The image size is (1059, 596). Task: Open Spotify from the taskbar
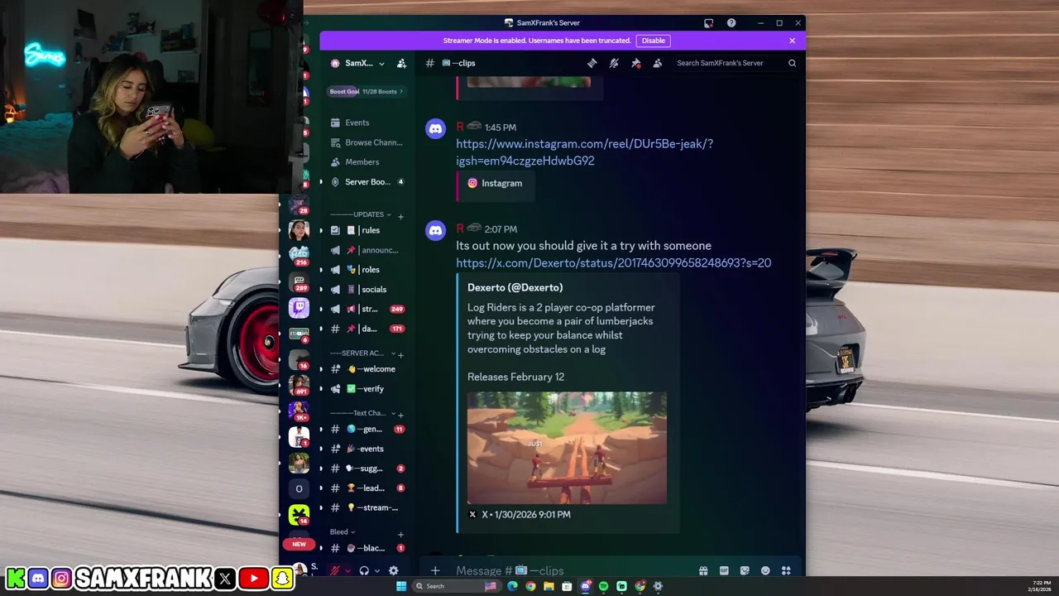pyautogui.click(x=603, y=586)
